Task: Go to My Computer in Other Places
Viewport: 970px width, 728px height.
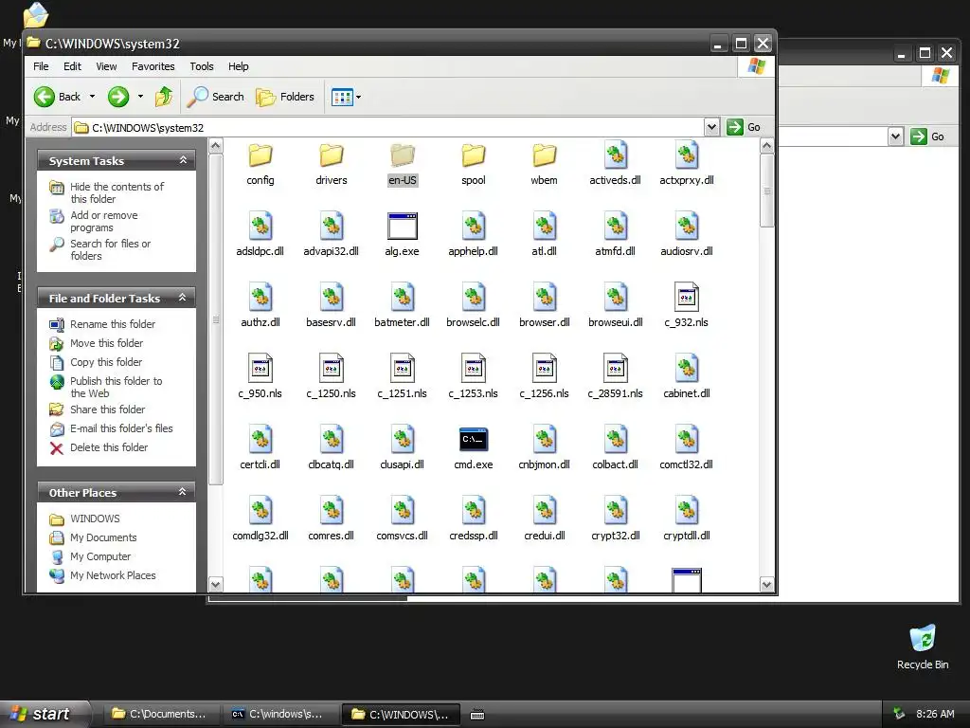Action: click(x=100, y=556)
